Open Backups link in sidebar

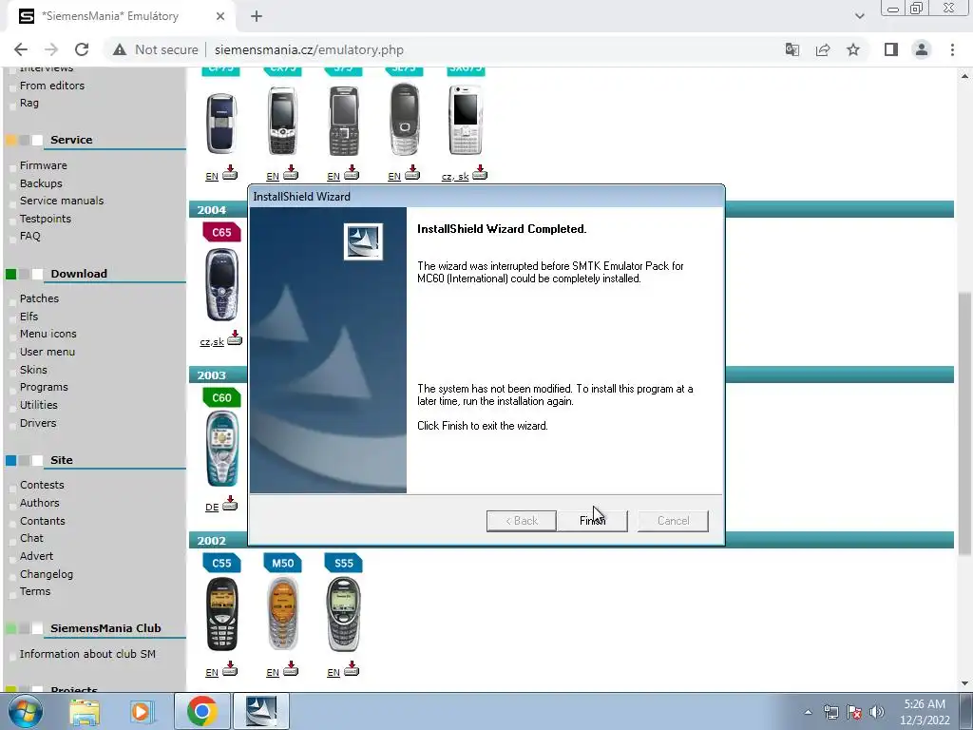(x=41, y=183)
